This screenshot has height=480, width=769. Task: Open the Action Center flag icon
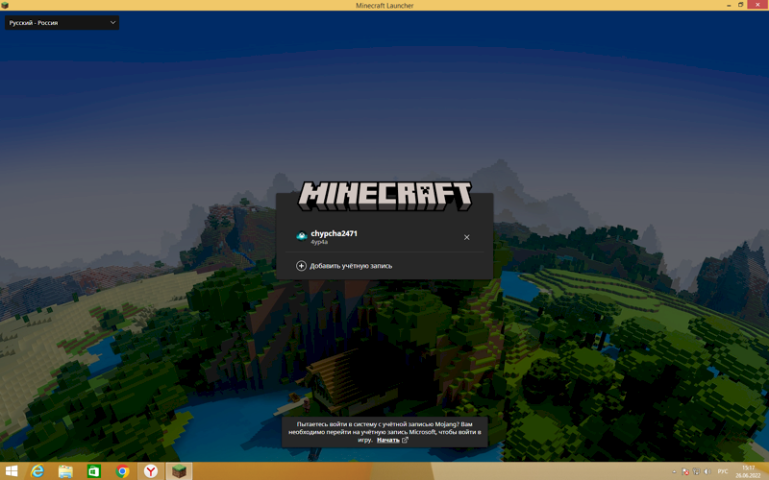(x=685, y=471)
